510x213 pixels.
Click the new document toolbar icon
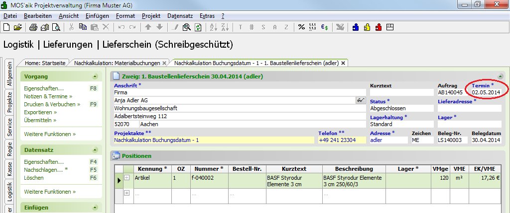tap(7, 27)
